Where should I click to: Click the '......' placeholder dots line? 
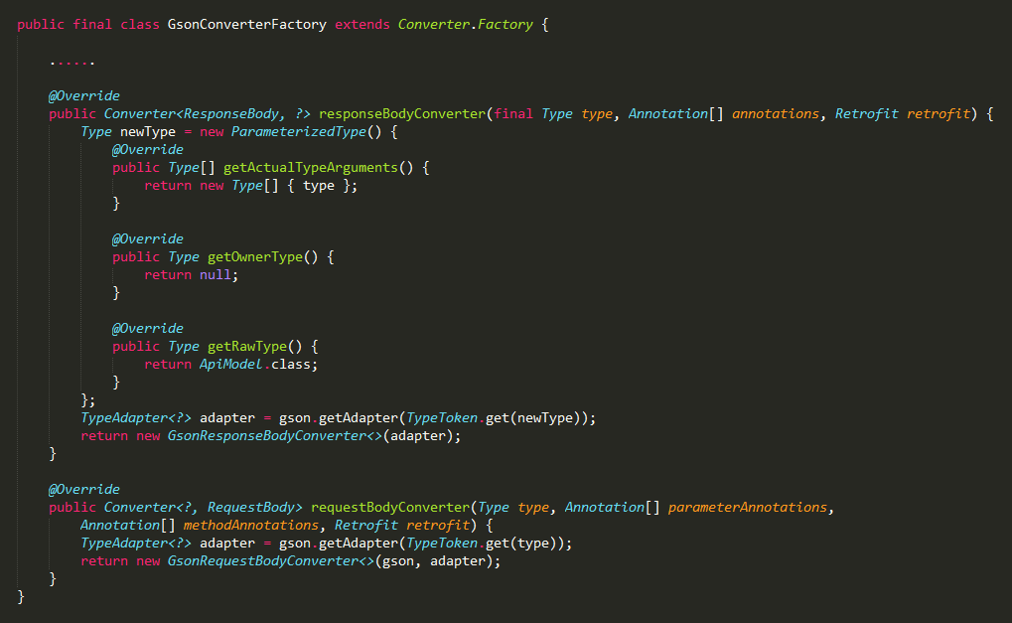[72, 62]
